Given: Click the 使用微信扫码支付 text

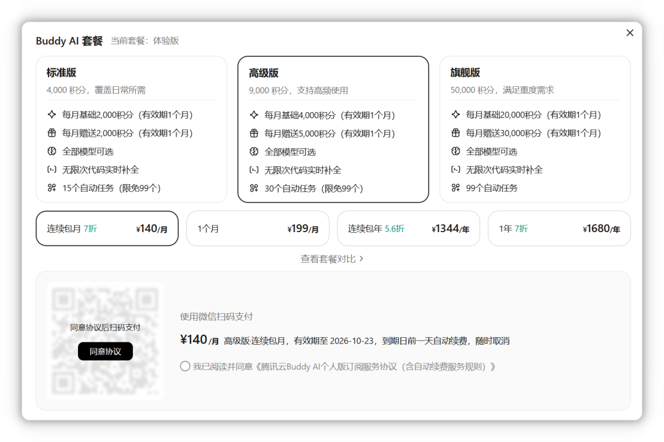Looking at the screenshot, I should click(216, 316).
